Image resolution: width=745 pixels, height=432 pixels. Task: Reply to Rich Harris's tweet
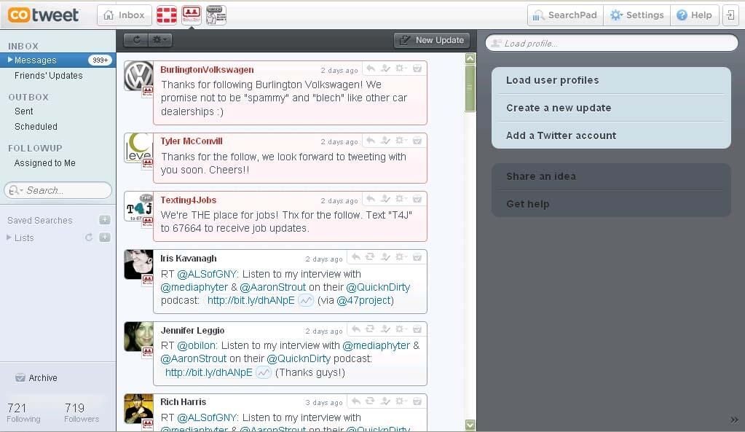[355, 401]
